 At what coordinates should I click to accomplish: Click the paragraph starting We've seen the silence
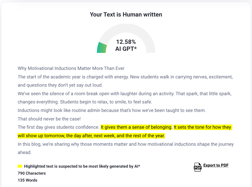(x=125, y=94)
